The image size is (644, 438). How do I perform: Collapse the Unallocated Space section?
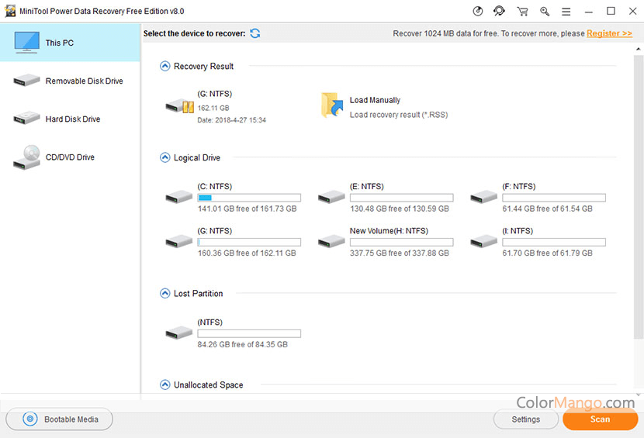coord(164,385)
